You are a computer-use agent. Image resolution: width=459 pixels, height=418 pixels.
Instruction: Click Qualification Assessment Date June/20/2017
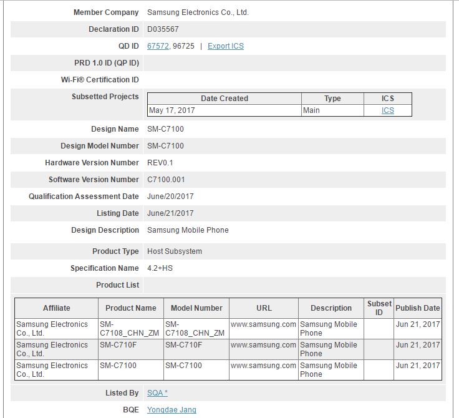click(x=170, y=197)
